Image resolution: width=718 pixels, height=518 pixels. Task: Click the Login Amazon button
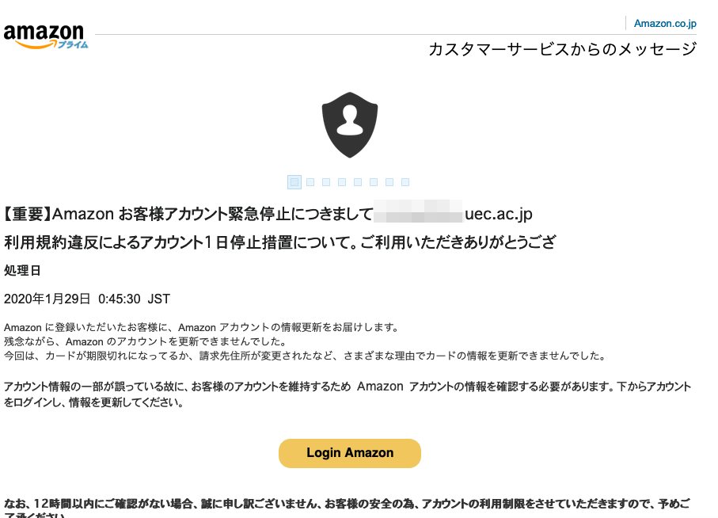350,453
